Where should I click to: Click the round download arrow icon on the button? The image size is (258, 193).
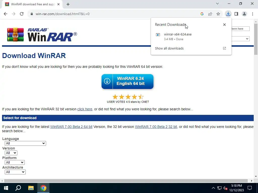(107, 81)
